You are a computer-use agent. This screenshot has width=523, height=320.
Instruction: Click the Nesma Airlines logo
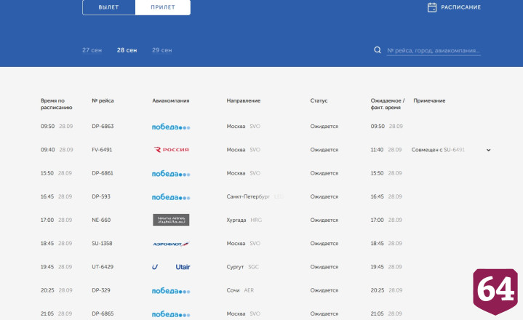click(x=171, y=220)
